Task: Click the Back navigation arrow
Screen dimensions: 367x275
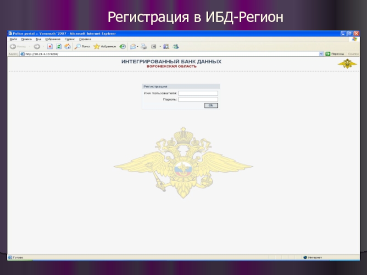Action: (x=12, y=46)
